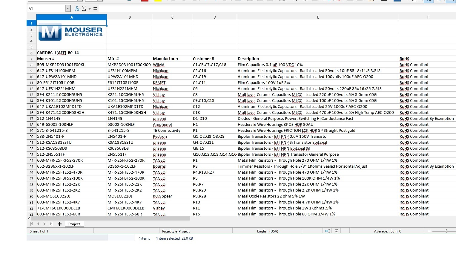Click the 'KOA Speer' manufacturer cell
Image resolution: width=456 pixels, height=277 pixels.
(x=172, y=196)
